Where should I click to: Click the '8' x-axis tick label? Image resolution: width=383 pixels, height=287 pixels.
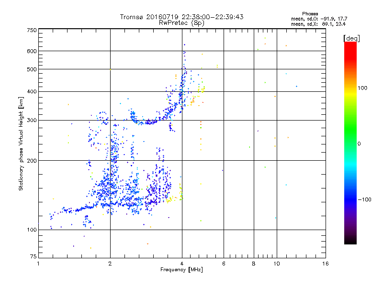[x=254, y=264]
